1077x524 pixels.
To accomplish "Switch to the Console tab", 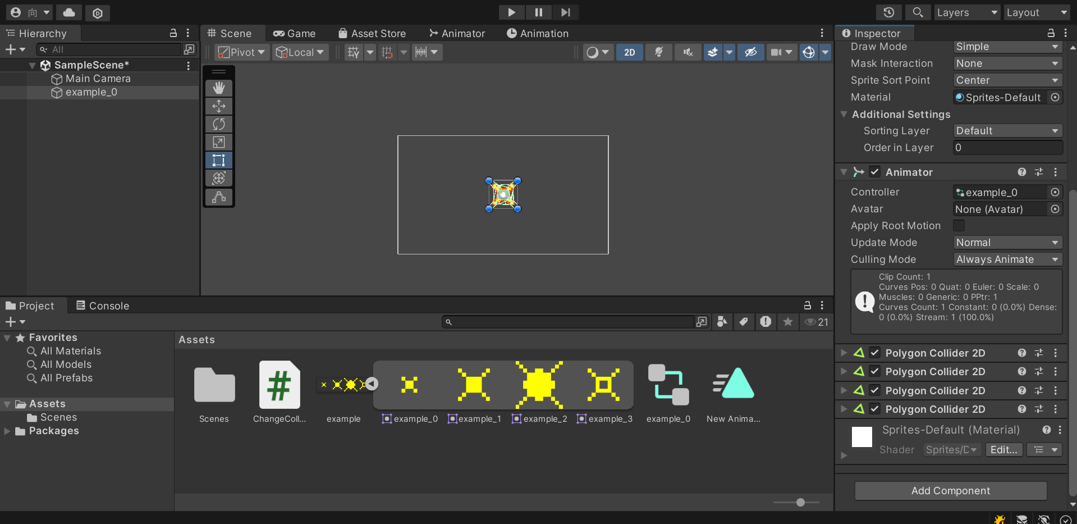I will click(103, 306).
